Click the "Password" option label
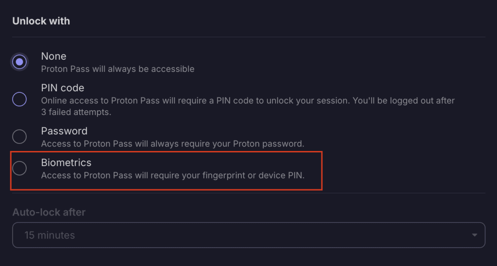Screen dimensions: 497x266 pos(64,131)
